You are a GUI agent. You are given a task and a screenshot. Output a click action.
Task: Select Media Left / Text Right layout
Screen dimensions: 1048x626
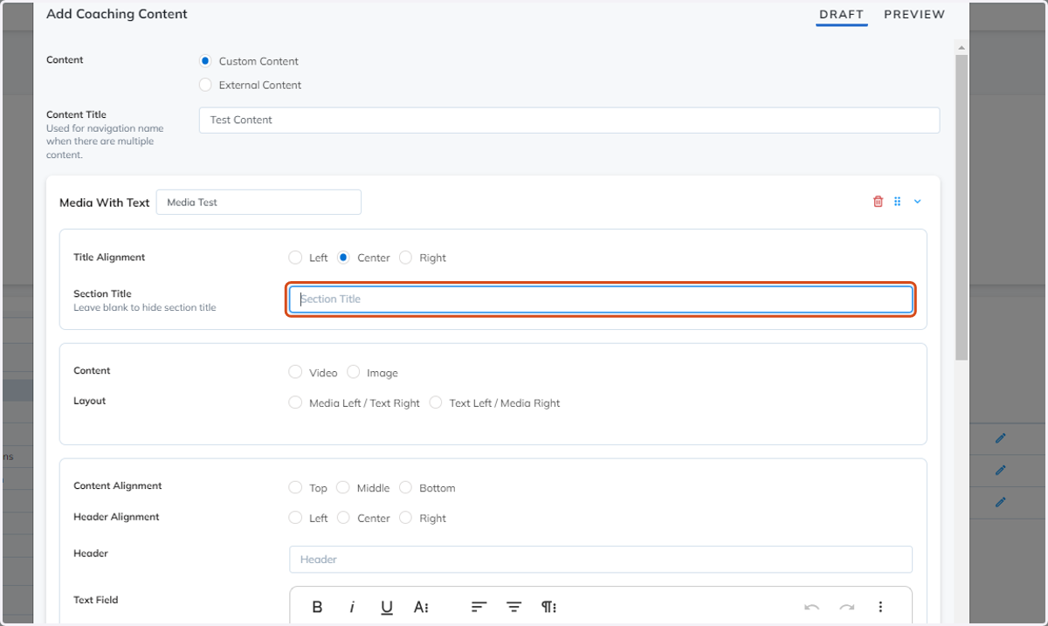pos(295,402)
